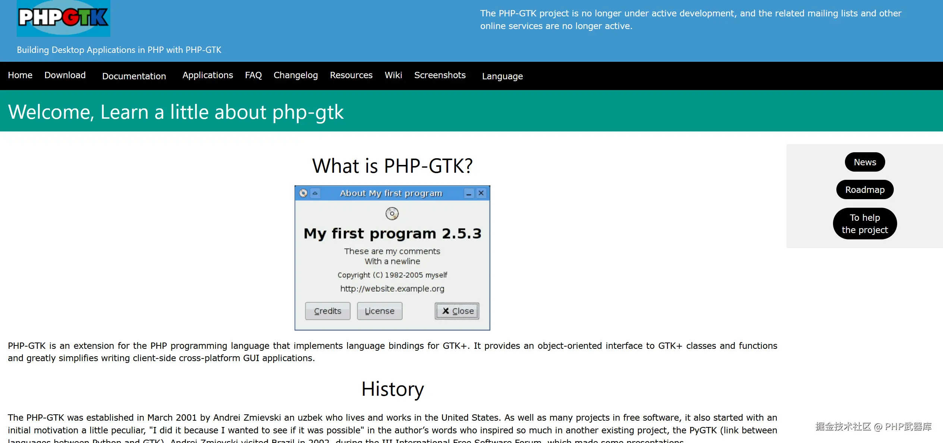This screenshot has width=943, height=443.
Task: Open the Download page
Action: pos(65,75)
